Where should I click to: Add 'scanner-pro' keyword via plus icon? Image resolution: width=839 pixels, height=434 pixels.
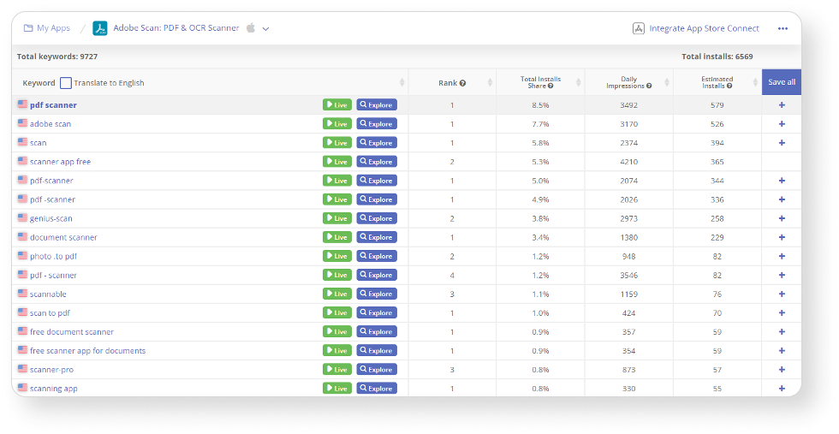(782, 369)
